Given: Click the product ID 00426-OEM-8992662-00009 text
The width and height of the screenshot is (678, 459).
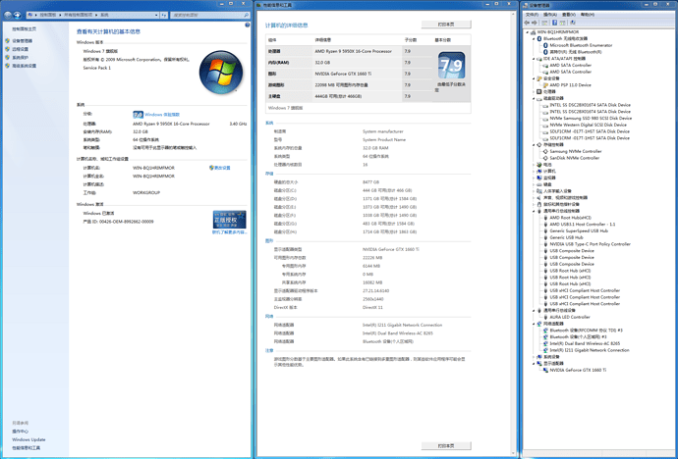Looking at the screenshot, I should tap(127, 222).
